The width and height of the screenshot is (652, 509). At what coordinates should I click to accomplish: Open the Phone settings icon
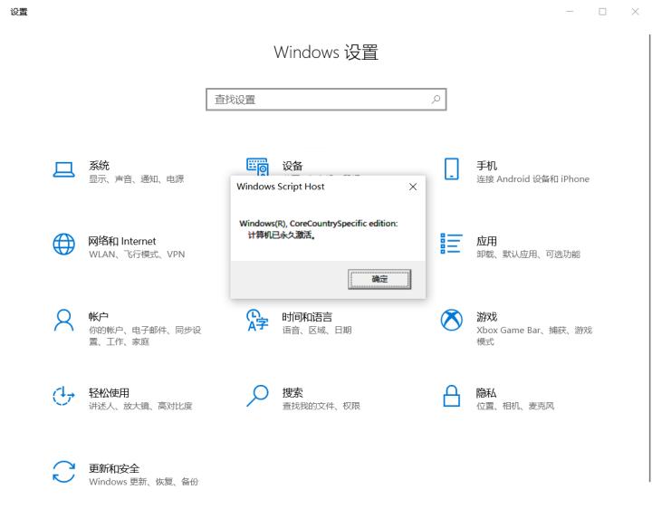[x=452, y=168]
